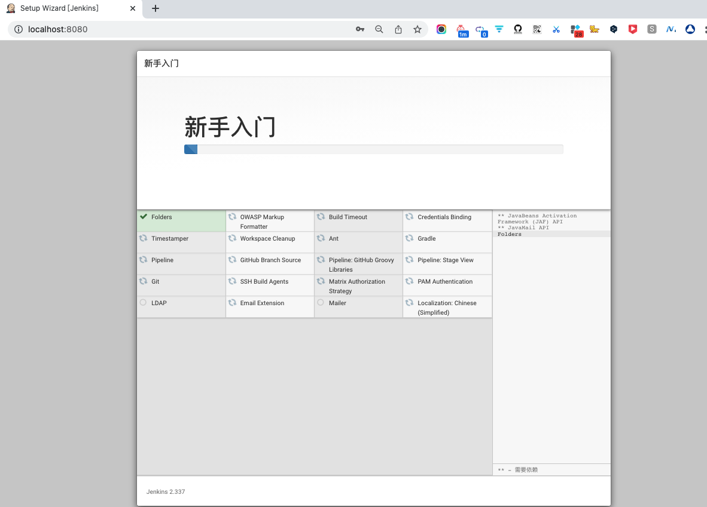707x507 pixels.
Task: Click the large 新手入门 heading
Action: point(230,127)
